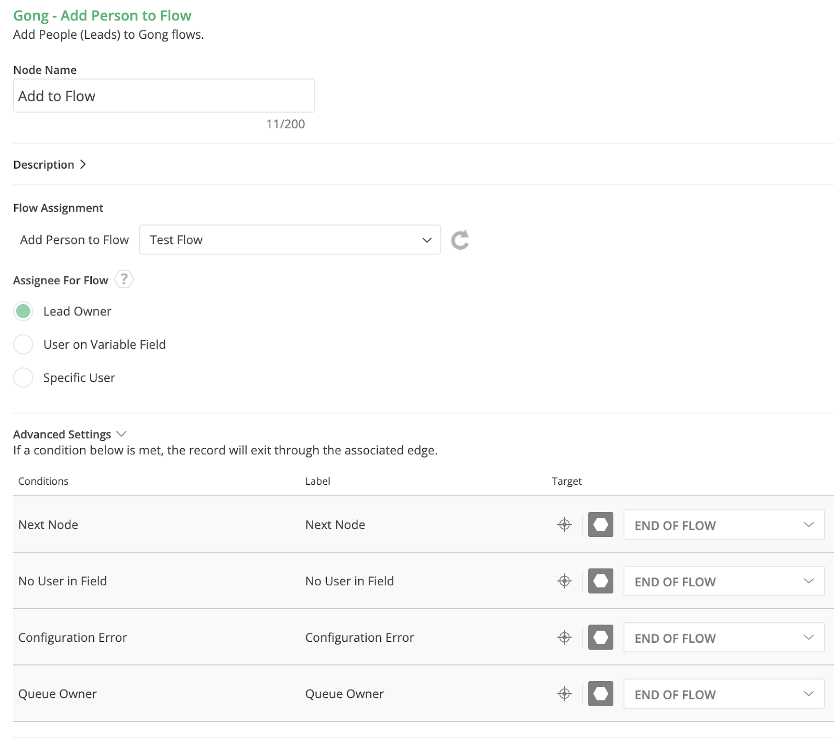Click the hexagon end icon in Configuration Error row
Image resolution: width=838 pixels, height=747 pixels.
point(600,638)
